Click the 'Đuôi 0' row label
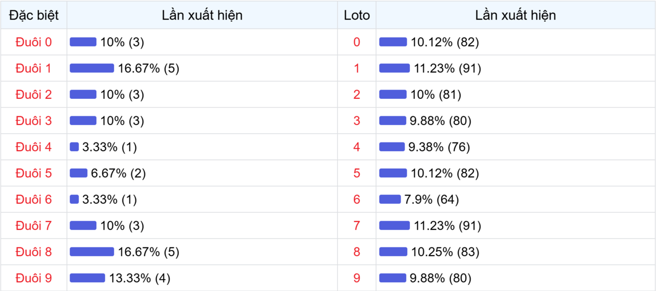 (x=34, y=42)
